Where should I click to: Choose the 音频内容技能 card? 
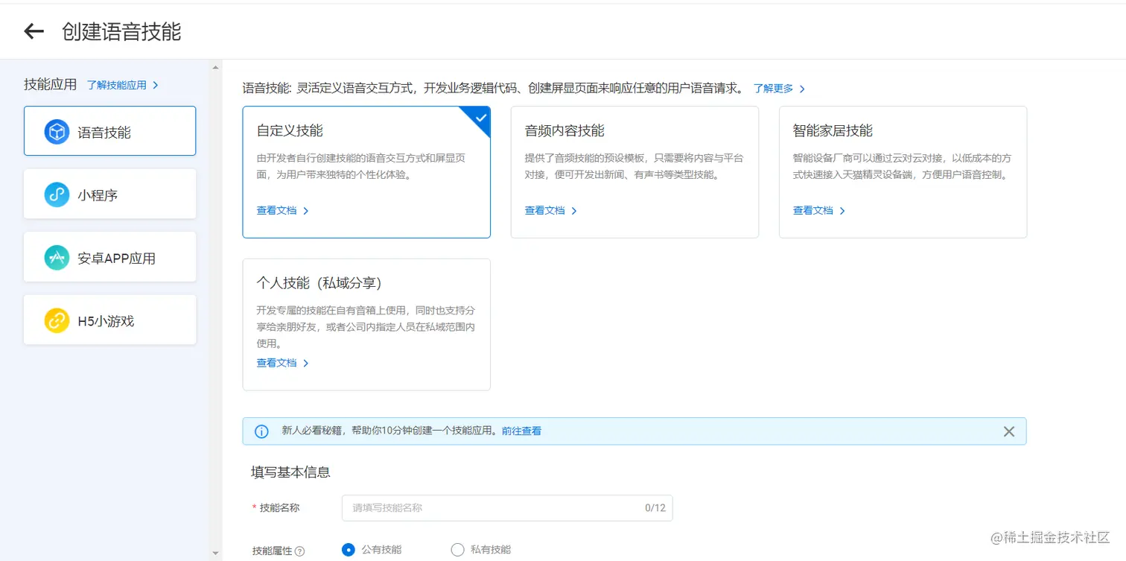634,172
